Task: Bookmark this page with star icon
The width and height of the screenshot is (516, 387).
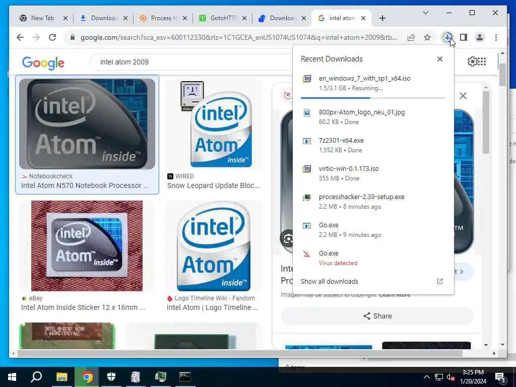Action: coord(427,37)
